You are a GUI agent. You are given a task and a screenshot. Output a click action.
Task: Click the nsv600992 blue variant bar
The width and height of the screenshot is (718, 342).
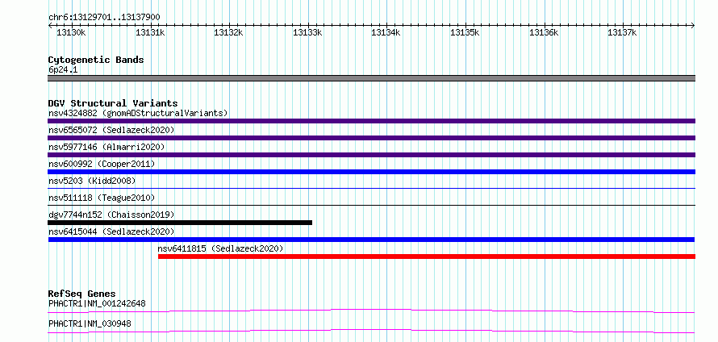point(371,172)
